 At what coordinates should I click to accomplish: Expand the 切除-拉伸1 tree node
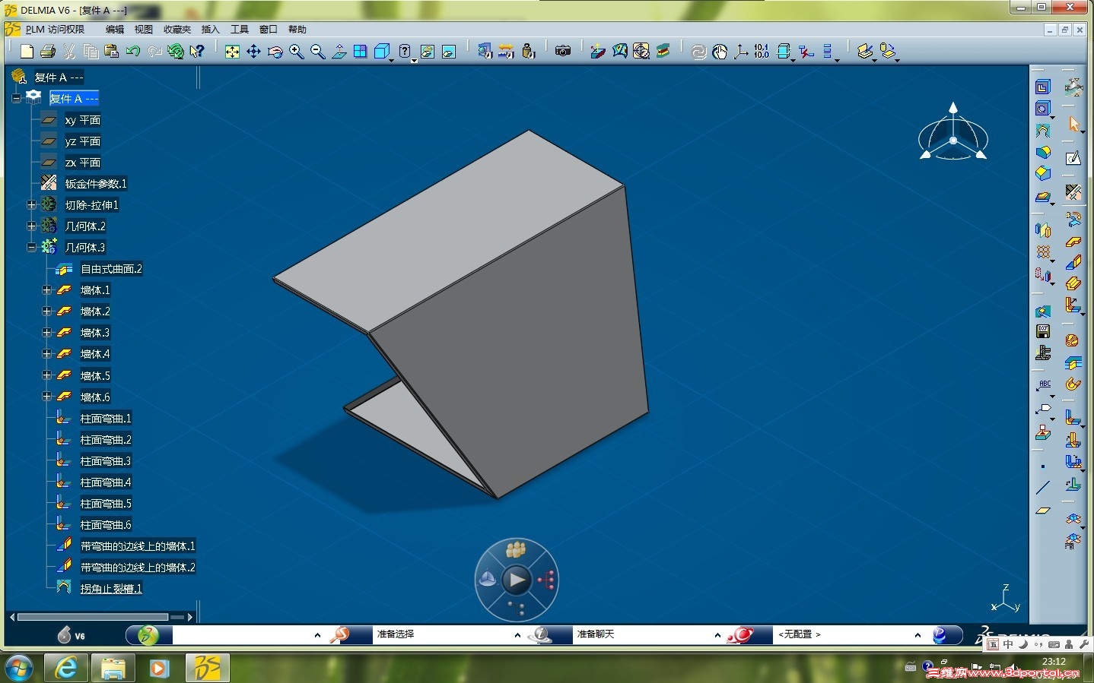31,205
